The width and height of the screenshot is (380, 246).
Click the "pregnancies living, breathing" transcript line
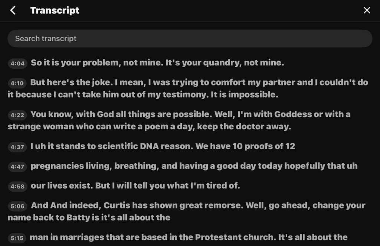coord(194,166)
